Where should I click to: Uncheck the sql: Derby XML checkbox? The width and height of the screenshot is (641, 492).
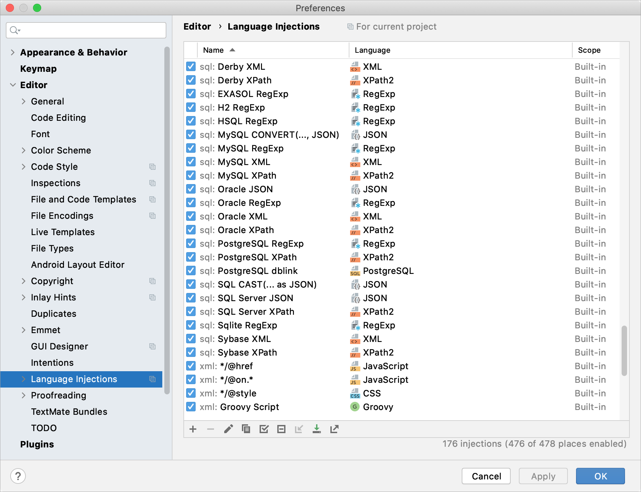tap(191, 66)
